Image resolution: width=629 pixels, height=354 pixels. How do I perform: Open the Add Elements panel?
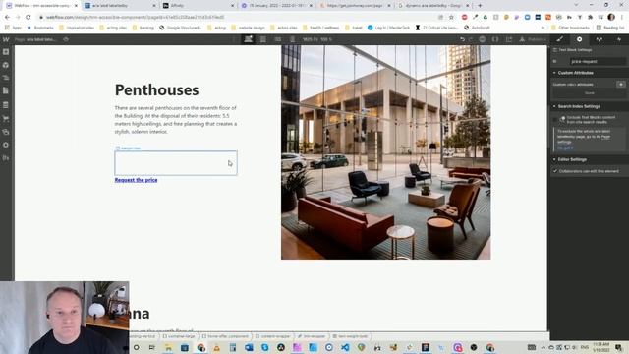[x=6, y=52]
